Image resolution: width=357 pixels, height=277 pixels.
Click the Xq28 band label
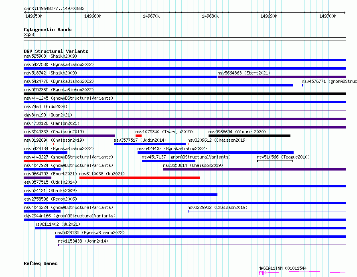click(29, 34)
